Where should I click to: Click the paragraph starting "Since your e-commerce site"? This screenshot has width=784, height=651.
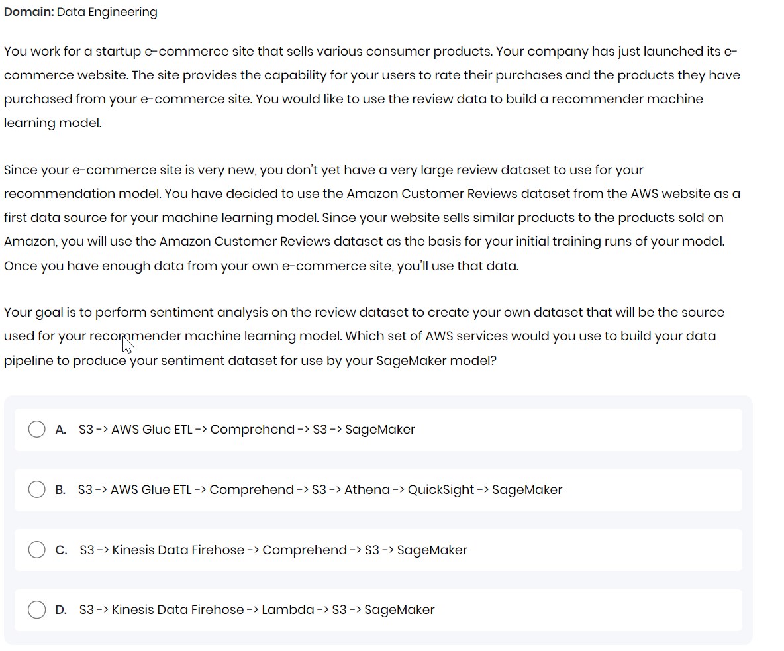pyautogui.click(x=371, y=218)
